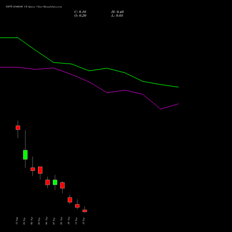Select the open value O: 0.20
The height and width of the screenshot is (232, 232).
point(80,16)
